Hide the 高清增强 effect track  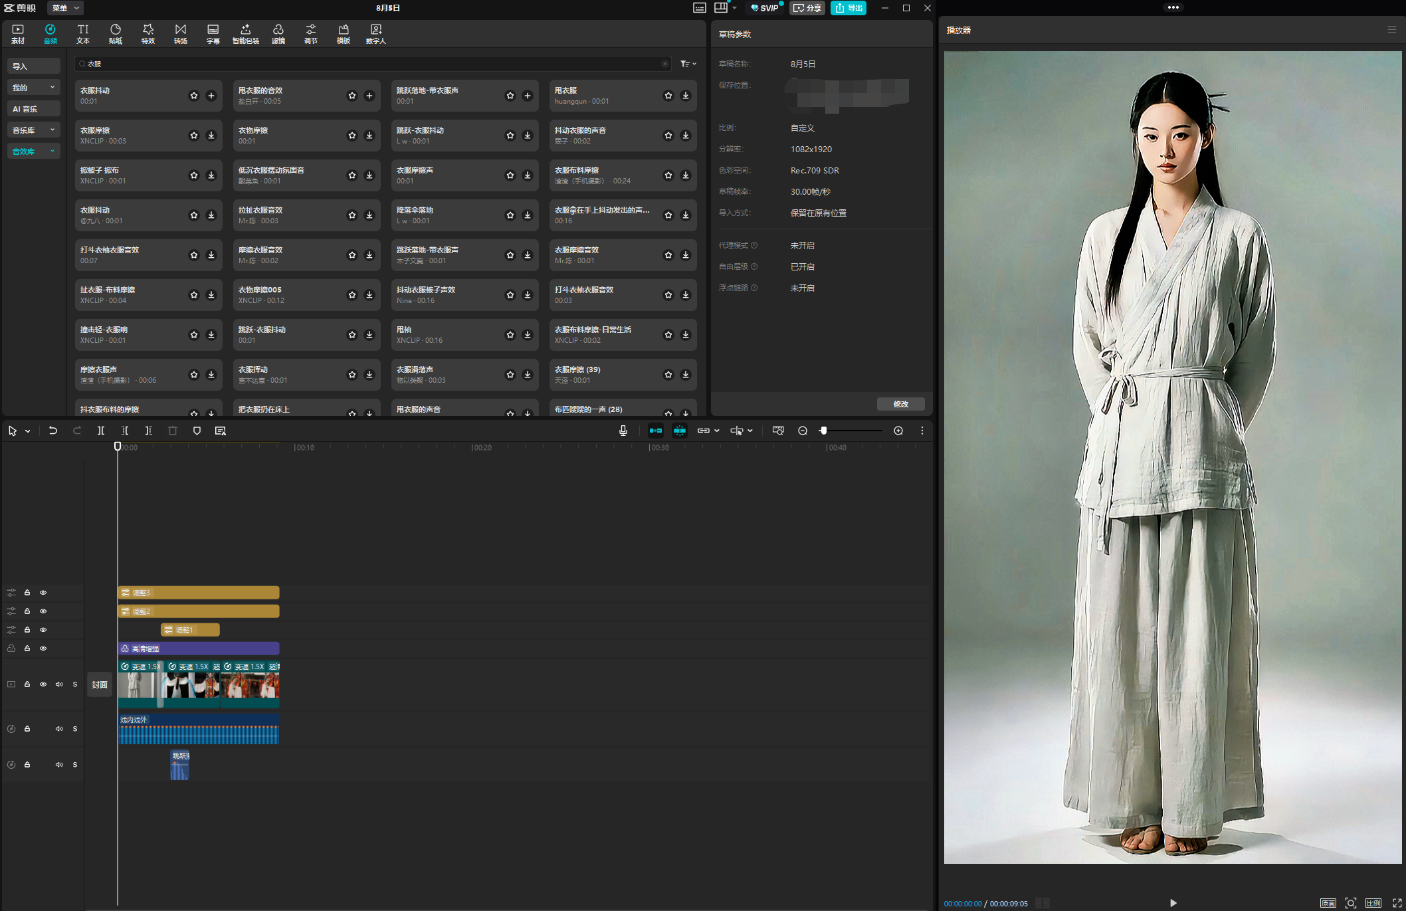point(43,649)
